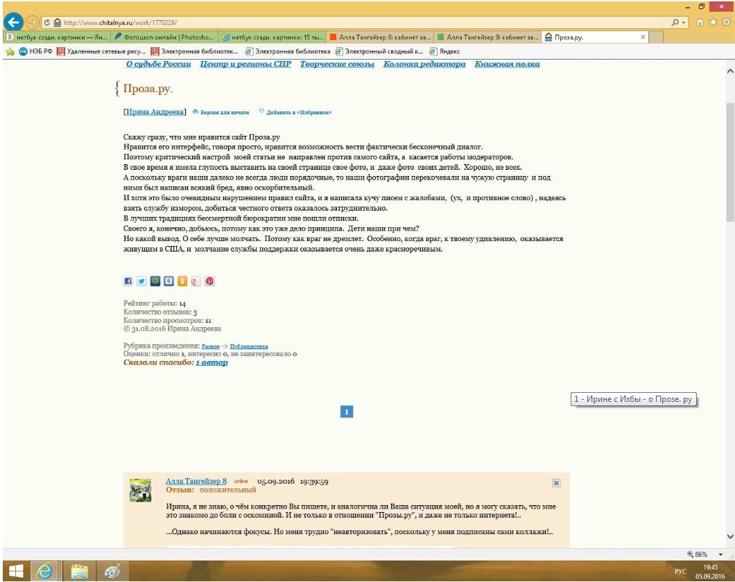Image resolution: width=735 pixels, height=582 pixels.
Task: Open commenter link 'Алла Тангейзер 8'
Action: click(x=196, y=481)
